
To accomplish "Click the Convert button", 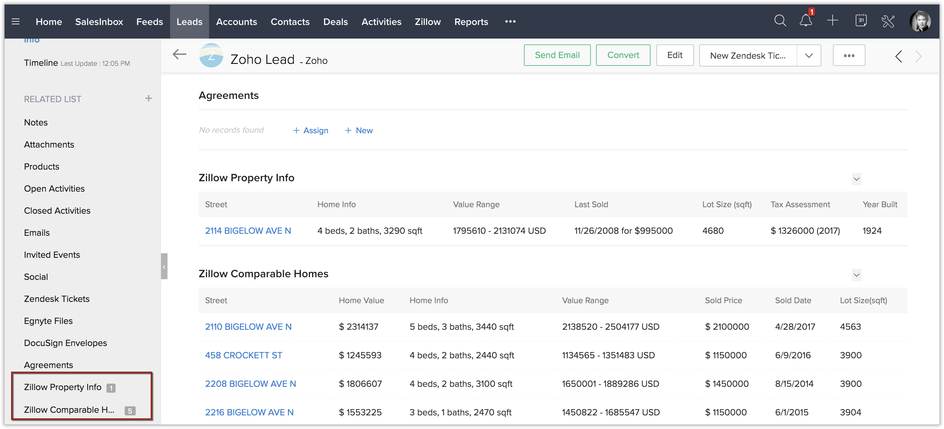I will tap(623, 55).
